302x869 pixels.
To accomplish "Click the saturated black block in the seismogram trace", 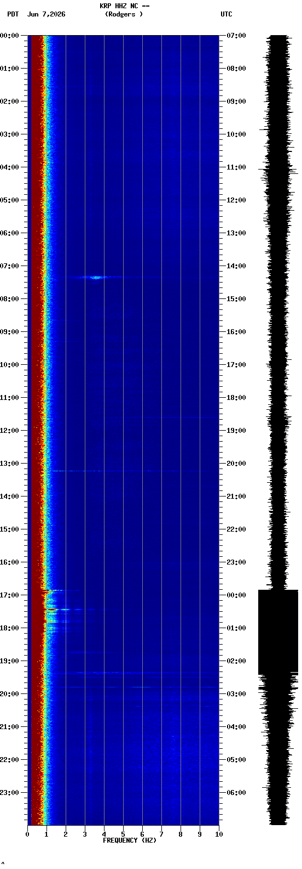I will point(278,632).
